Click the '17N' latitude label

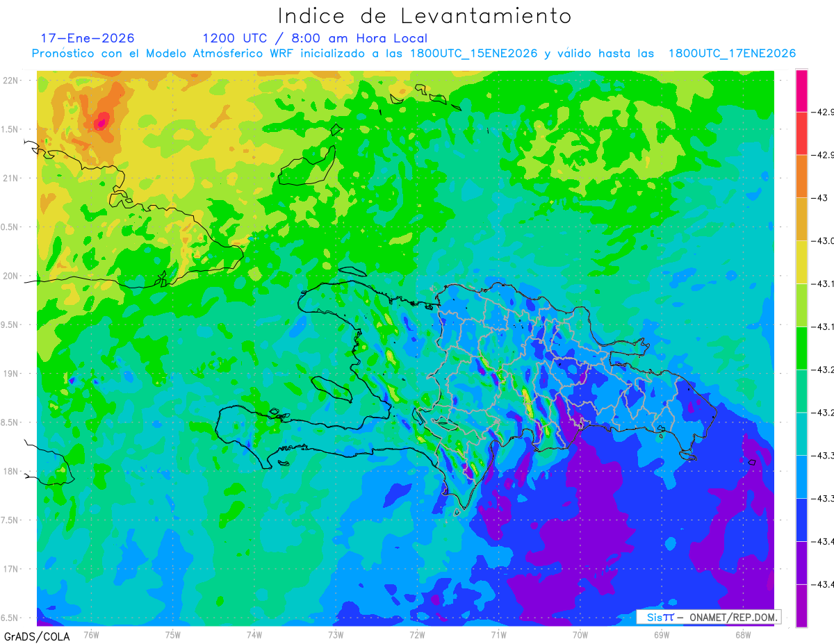[10, 569]
